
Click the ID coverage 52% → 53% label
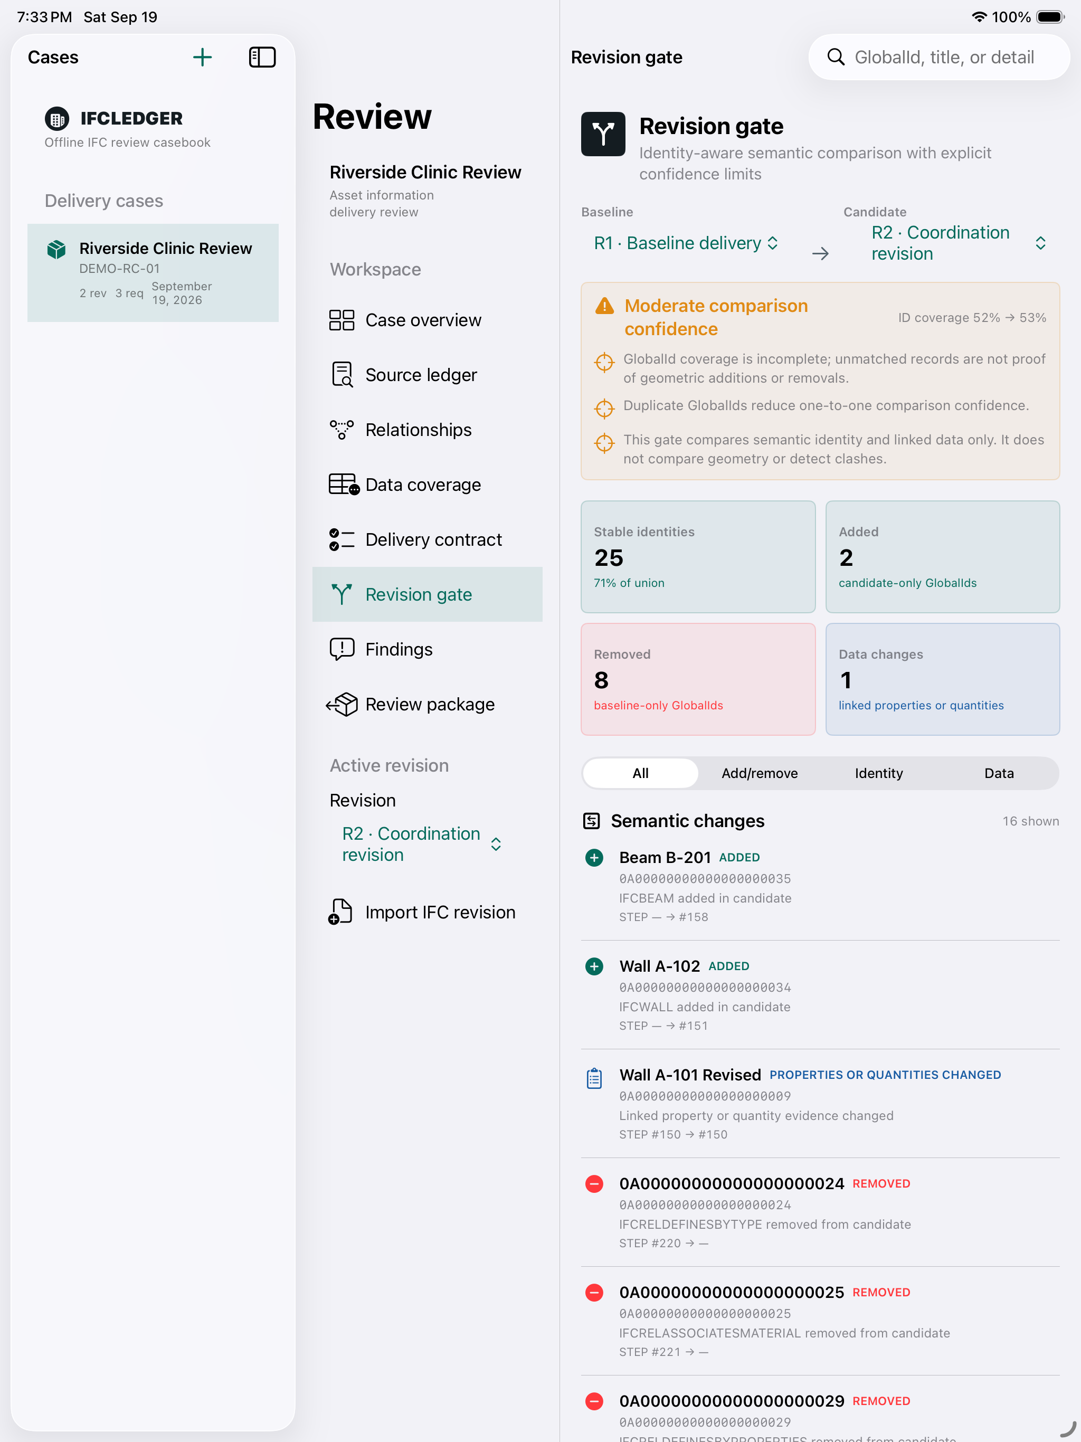(x=972, y=317)
